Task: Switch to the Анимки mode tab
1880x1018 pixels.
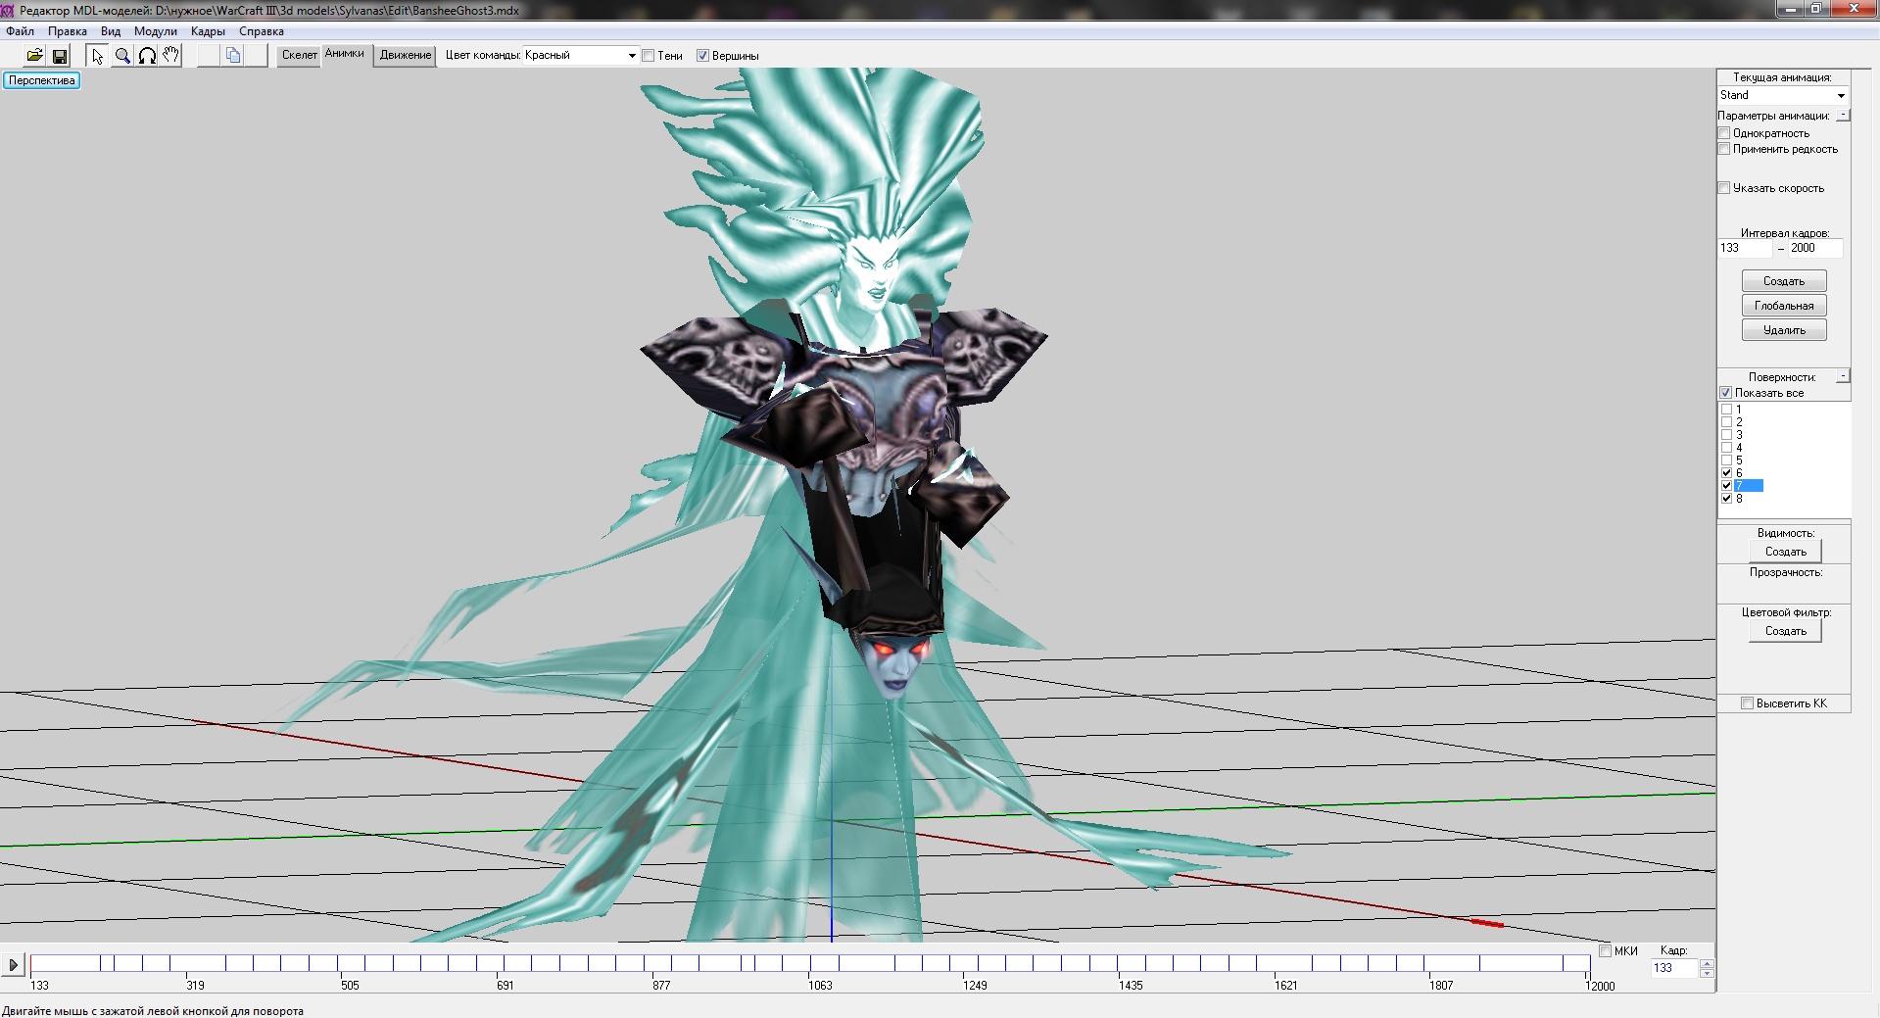Action: click(345, 56)
